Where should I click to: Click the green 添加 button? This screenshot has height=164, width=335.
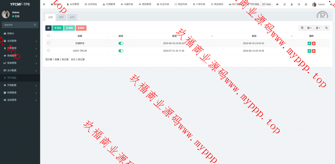point(58,28)
